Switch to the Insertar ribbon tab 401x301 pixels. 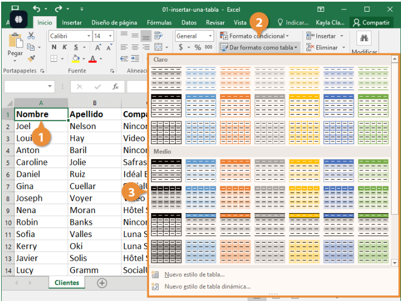tap(72, 23)
